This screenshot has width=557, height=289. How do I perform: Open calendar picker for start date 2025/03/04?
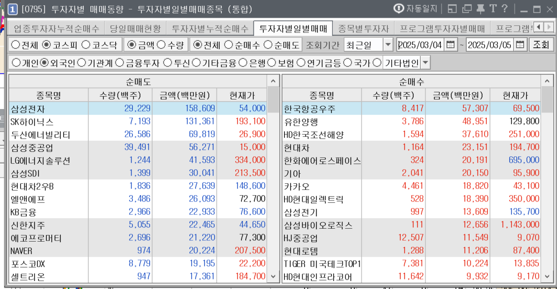(x=450, y=45)
